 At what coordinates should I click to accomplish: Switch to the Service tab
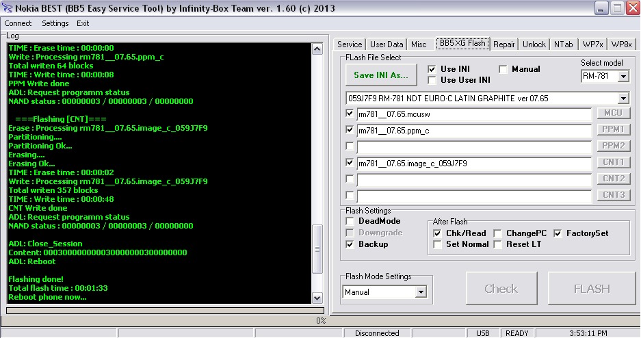(350, 44)
